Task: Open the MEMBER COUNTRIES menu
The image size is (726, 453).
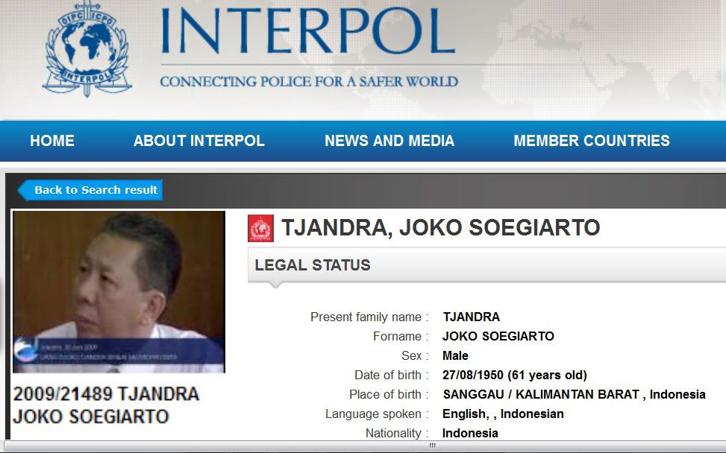Action: click(592, 141)
